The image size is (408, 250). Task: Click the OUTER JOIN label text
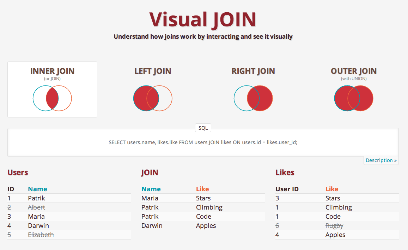pyautogui.click(x=354, y=71)
